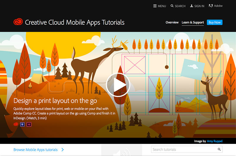The width and height of the screenshot is (236, 156).
Task: Open the Amy Ruppel credit link
Action: 215,141
